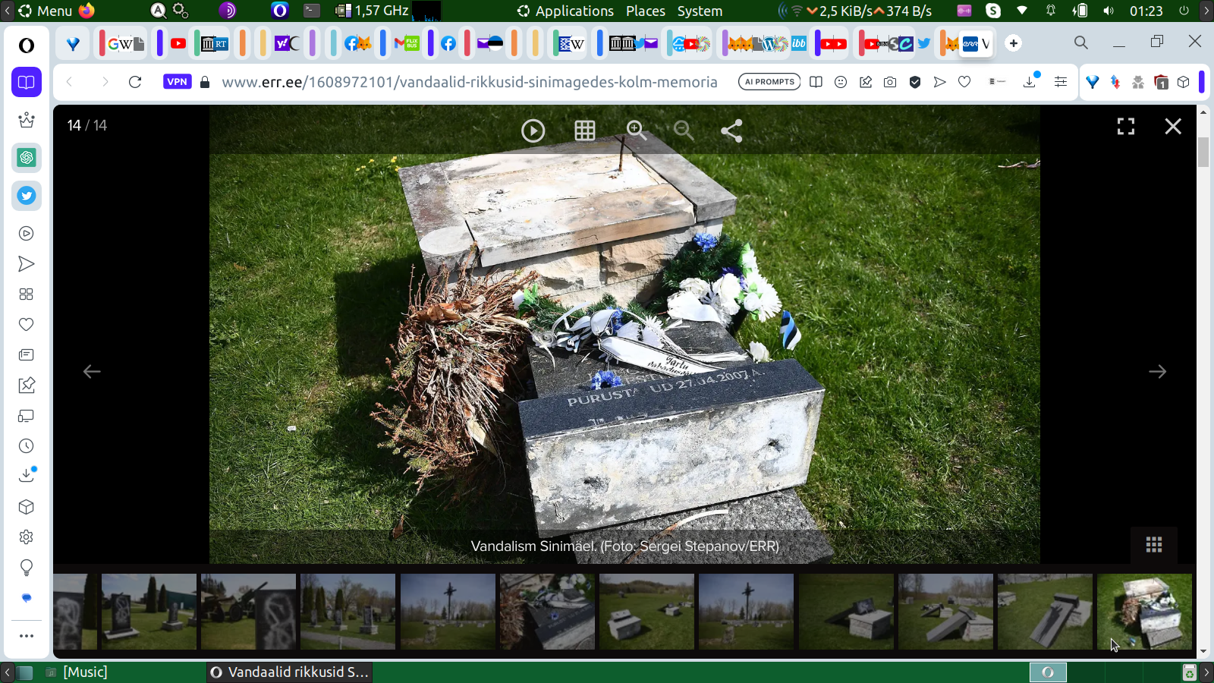Screen dimensions: 1214x683
Task: Zoom out of the gallery photo
Action: click(684, 131)
